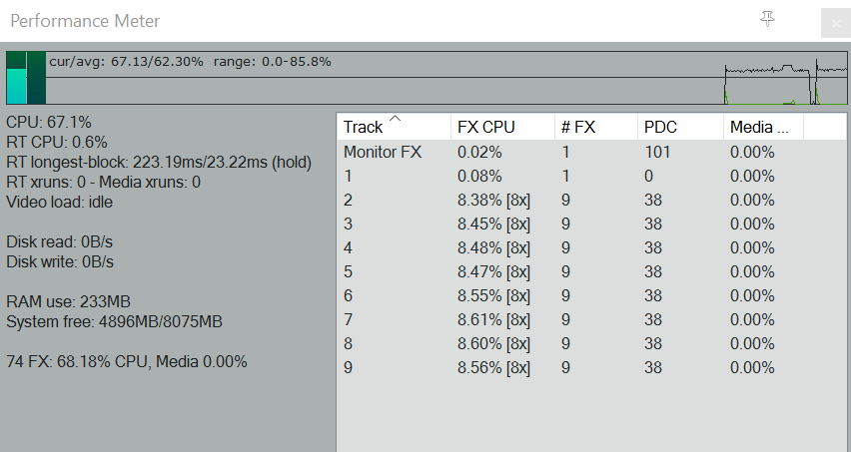This screenshot has height=452, width=851.
Task: Click the Media column header
Action: tap(759, 127)
